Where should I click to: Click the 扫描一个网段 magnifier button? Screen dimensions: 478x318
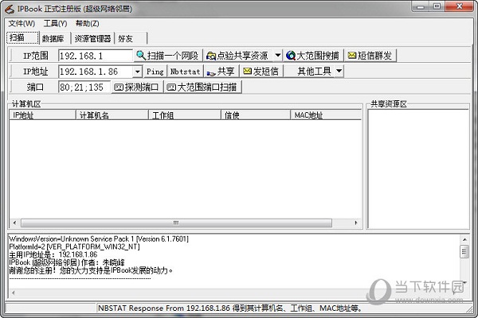pos(167,56)
